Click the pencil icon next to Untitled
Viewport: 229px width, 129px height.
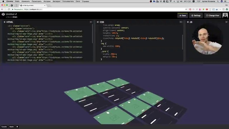[x=16, y=14]
